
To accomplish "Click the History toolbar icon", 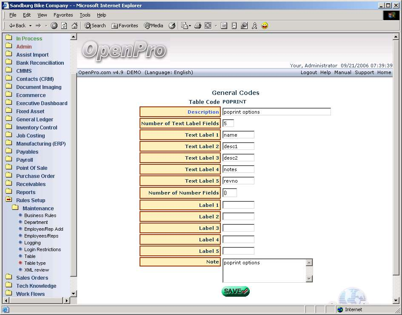I will tap(172, 26).
